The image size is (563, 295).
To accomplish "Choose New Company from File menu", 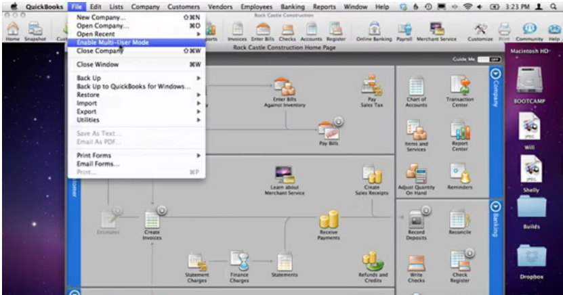I will pos(136,17).
